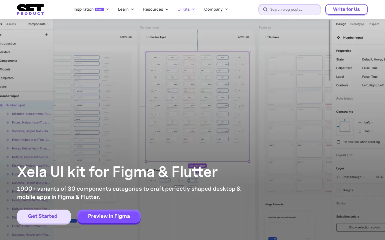Switch to the Inspect tab
Image resolution: width=385 pixels, height=240 pixels.
[374, 24]
